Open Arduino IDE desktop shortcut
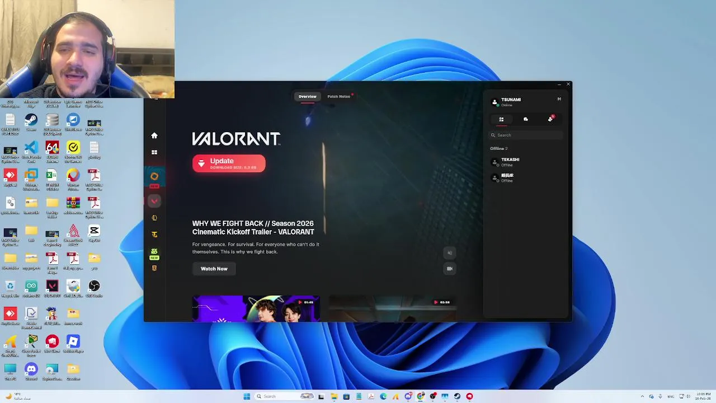The image size is (716, 403). pyautogui.click(x=31, y=289)
